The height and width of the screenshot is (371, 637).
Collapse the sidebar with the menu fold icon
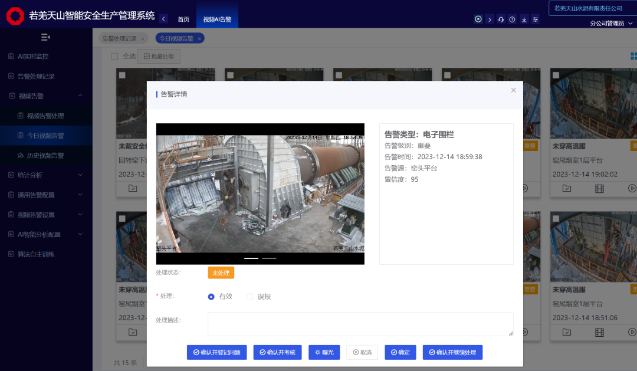point(45,37)
